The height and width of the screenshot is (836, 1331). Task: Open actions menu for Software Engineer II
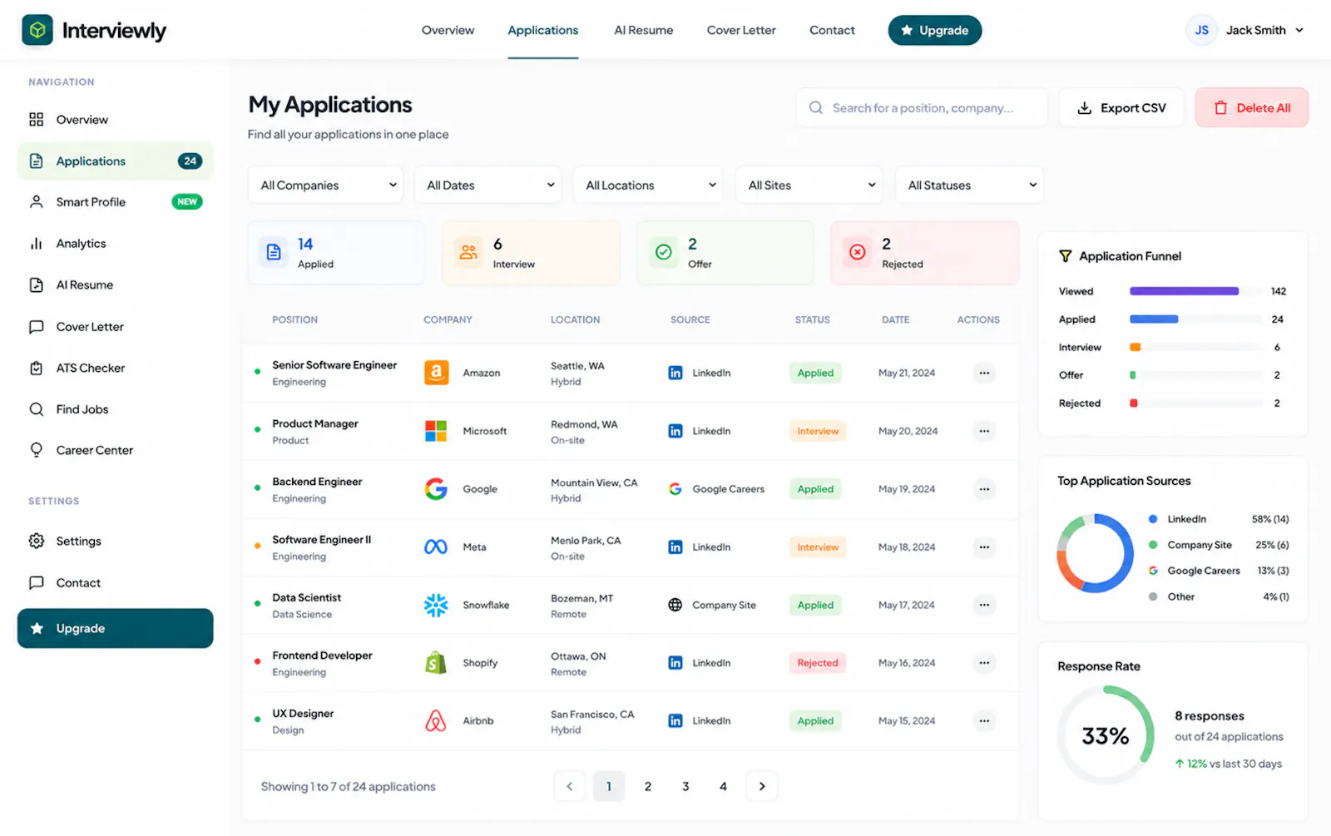tap(984, 547)
